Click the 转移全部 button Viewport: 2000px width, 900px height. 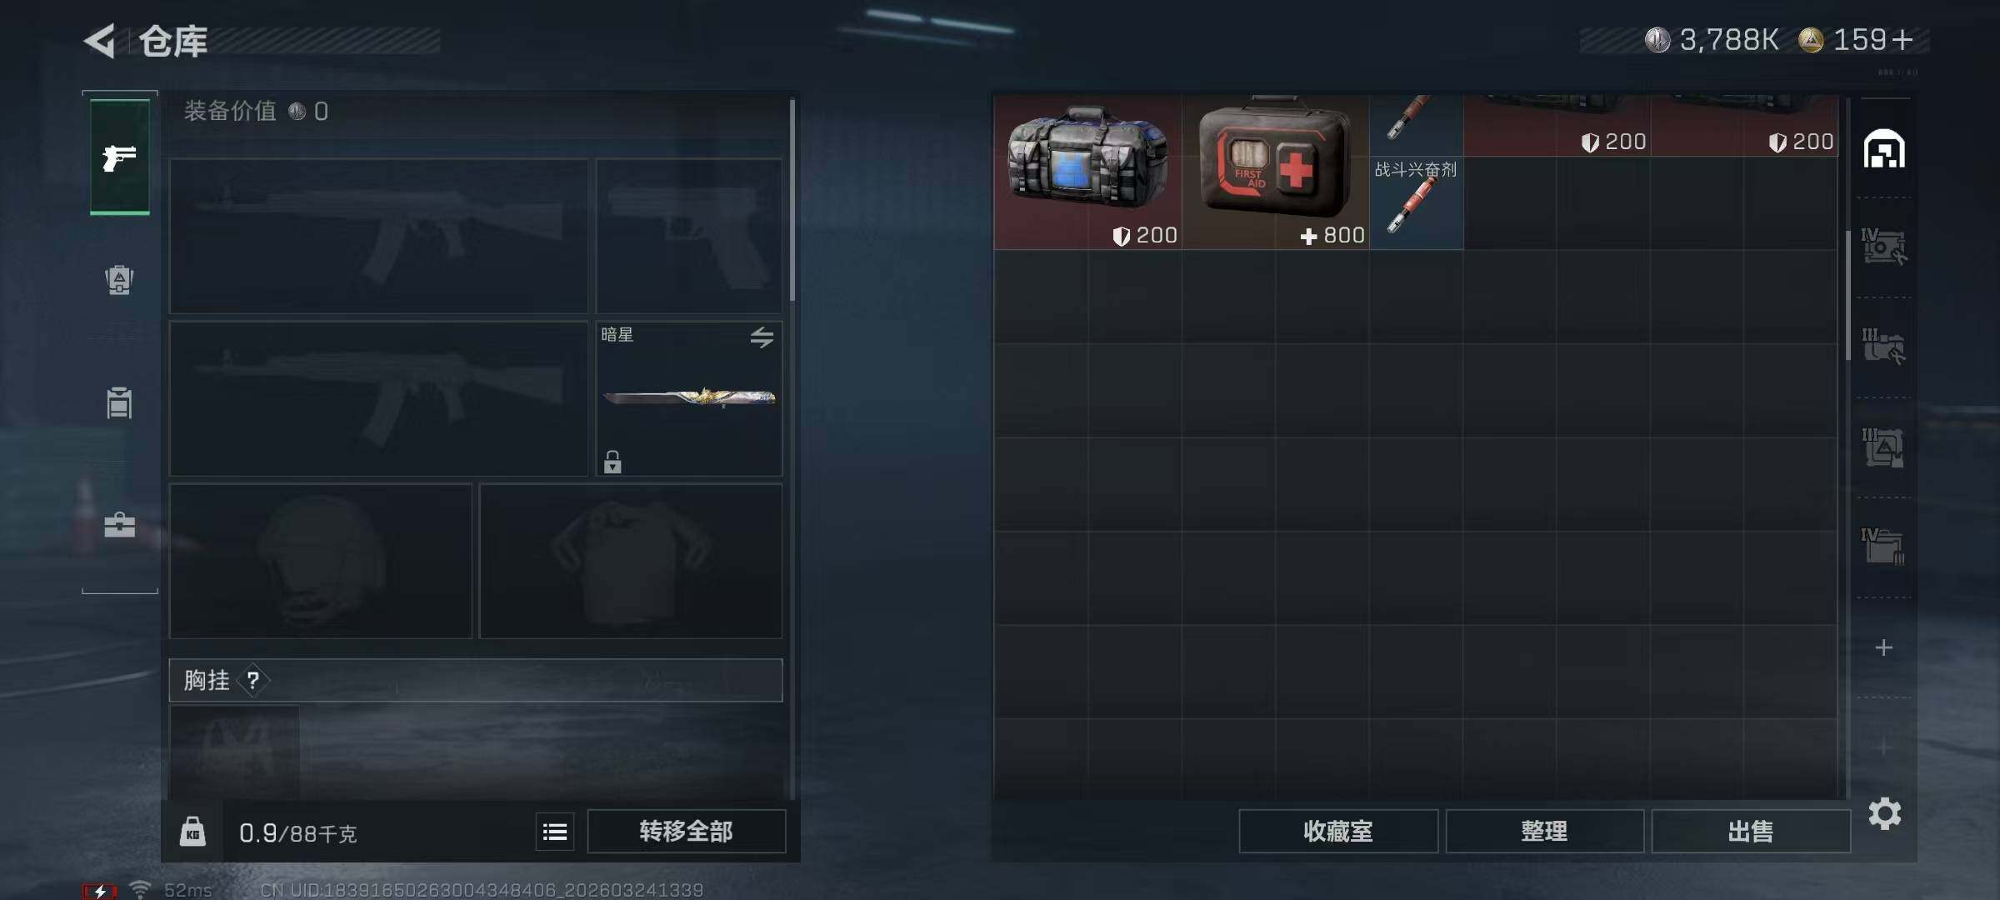point(686,832)
